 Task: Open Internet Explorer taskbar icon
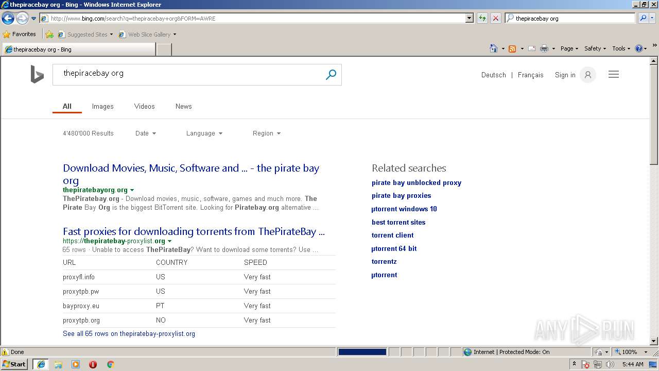pyautogui.click(x=41, y=364)
